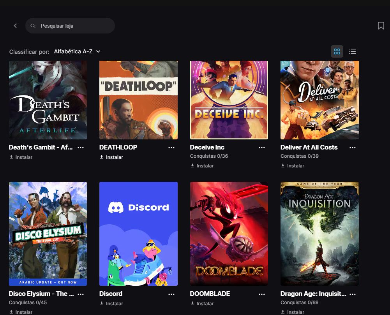Install Discord

tap(111, 304)
